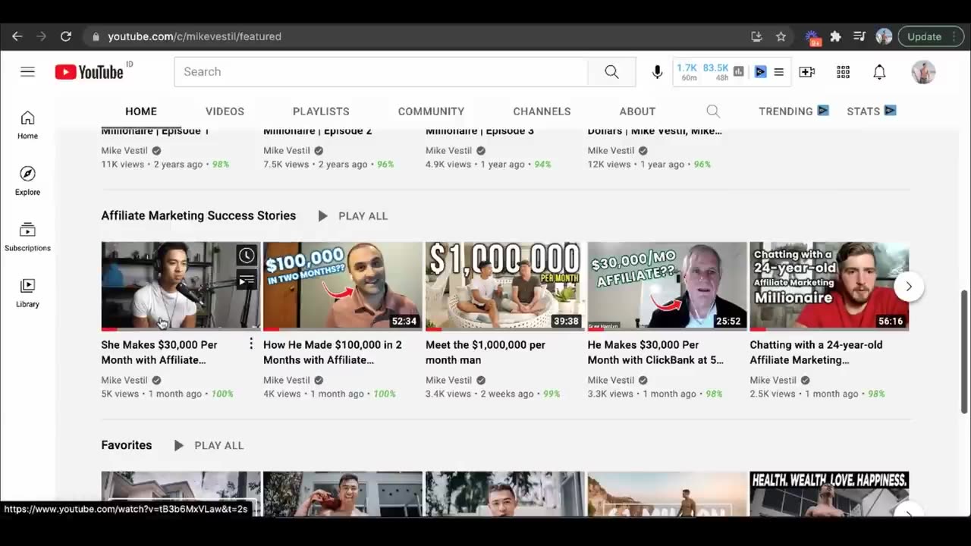This screenshot has height=546, width=971.
Task: Open the $1,000,000 per month thumbnail
Action: point(505,287)
